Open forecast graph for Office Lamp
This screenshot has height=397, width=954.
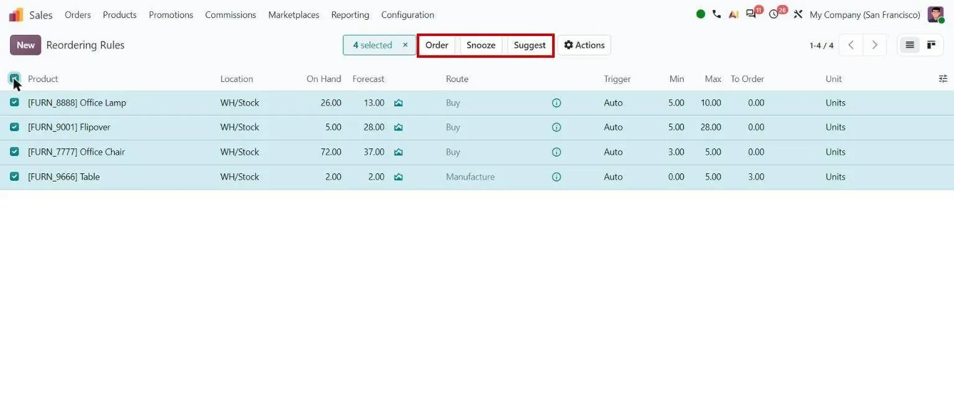point(399,103)
